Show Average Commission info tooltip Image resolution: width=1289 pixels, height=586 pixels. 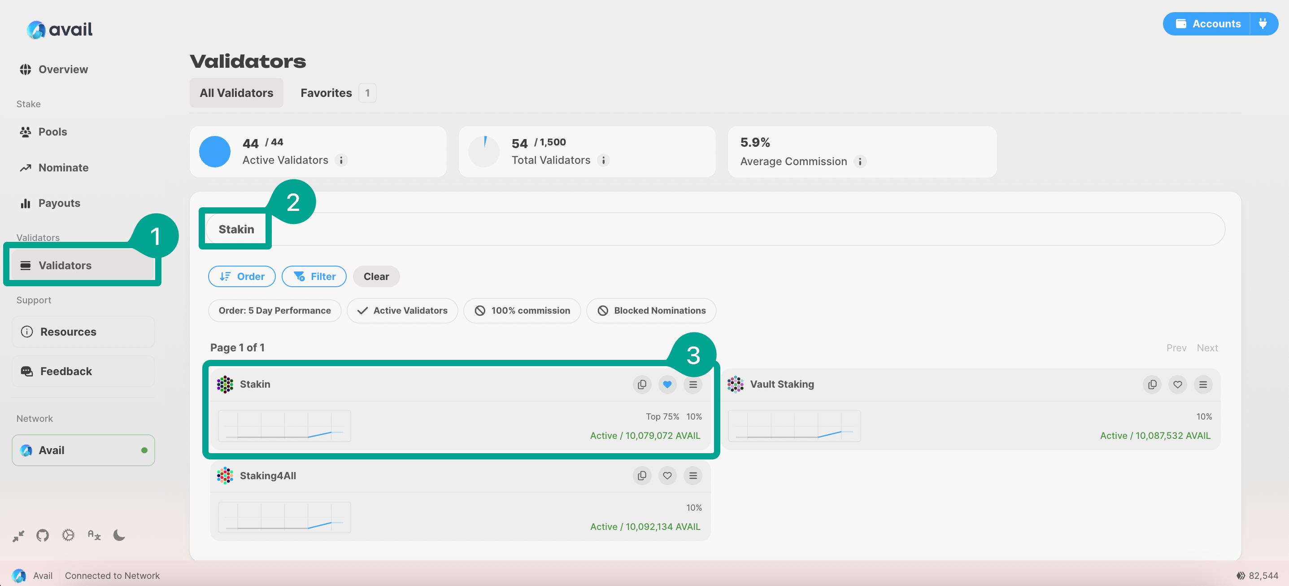tap(860, 162)
